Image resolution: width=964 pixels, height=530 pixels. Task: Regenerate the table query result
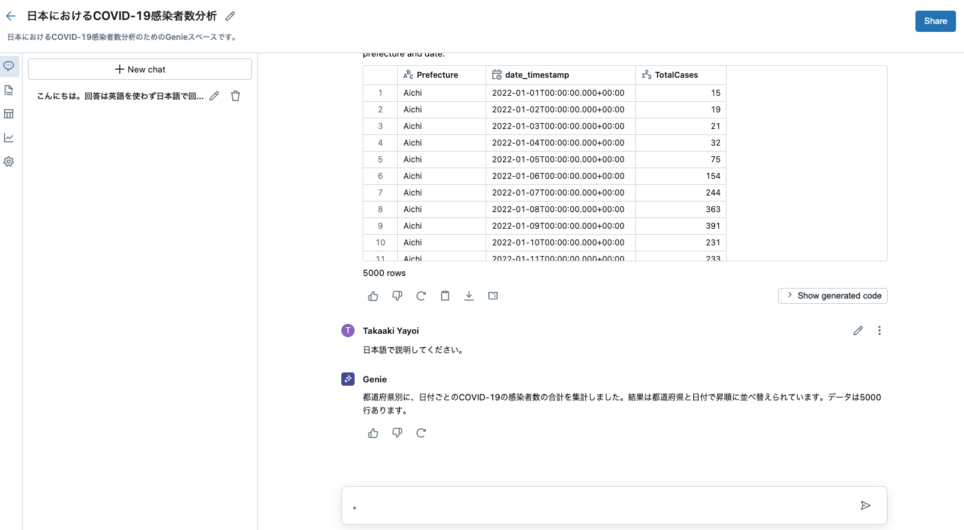point(421,295)
